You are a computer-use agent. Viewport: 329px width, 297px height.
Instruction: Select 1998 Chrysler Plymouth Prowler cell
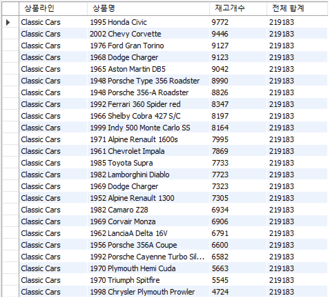point(148,292)
